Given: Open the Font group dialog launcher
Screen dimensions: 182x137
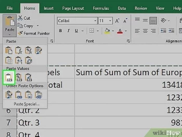Looking at the screenshot, I should 128,41.
